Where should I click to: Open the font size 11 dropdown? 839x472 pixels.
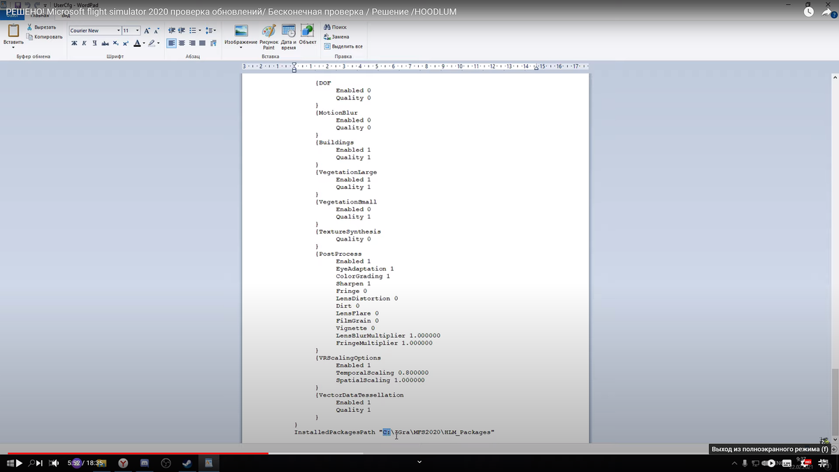137,31
